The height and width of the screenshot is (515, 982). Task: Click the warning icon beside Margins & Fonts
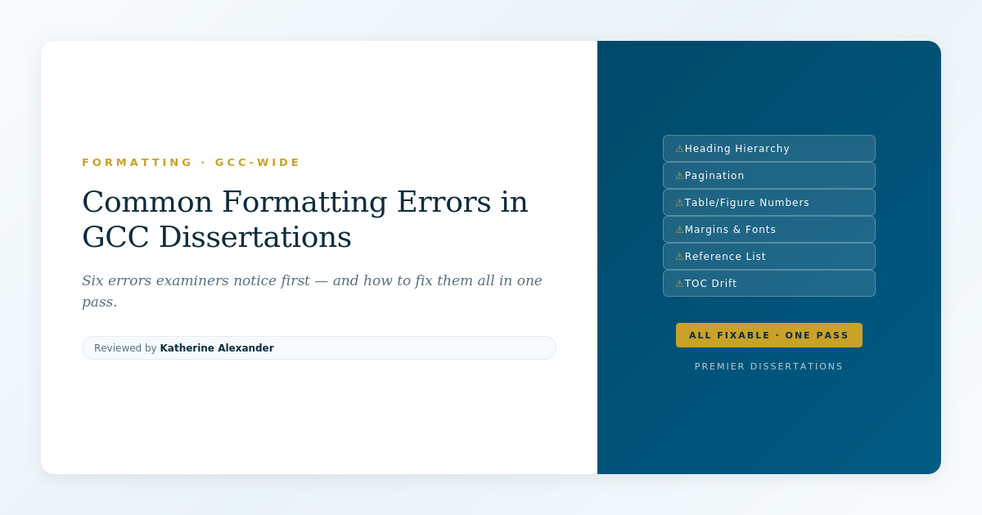coord(679,230)
